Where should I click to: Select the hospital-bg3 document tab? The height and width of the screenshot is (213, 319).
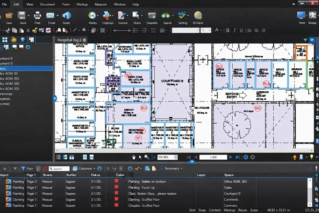click(x=69, y=40)
